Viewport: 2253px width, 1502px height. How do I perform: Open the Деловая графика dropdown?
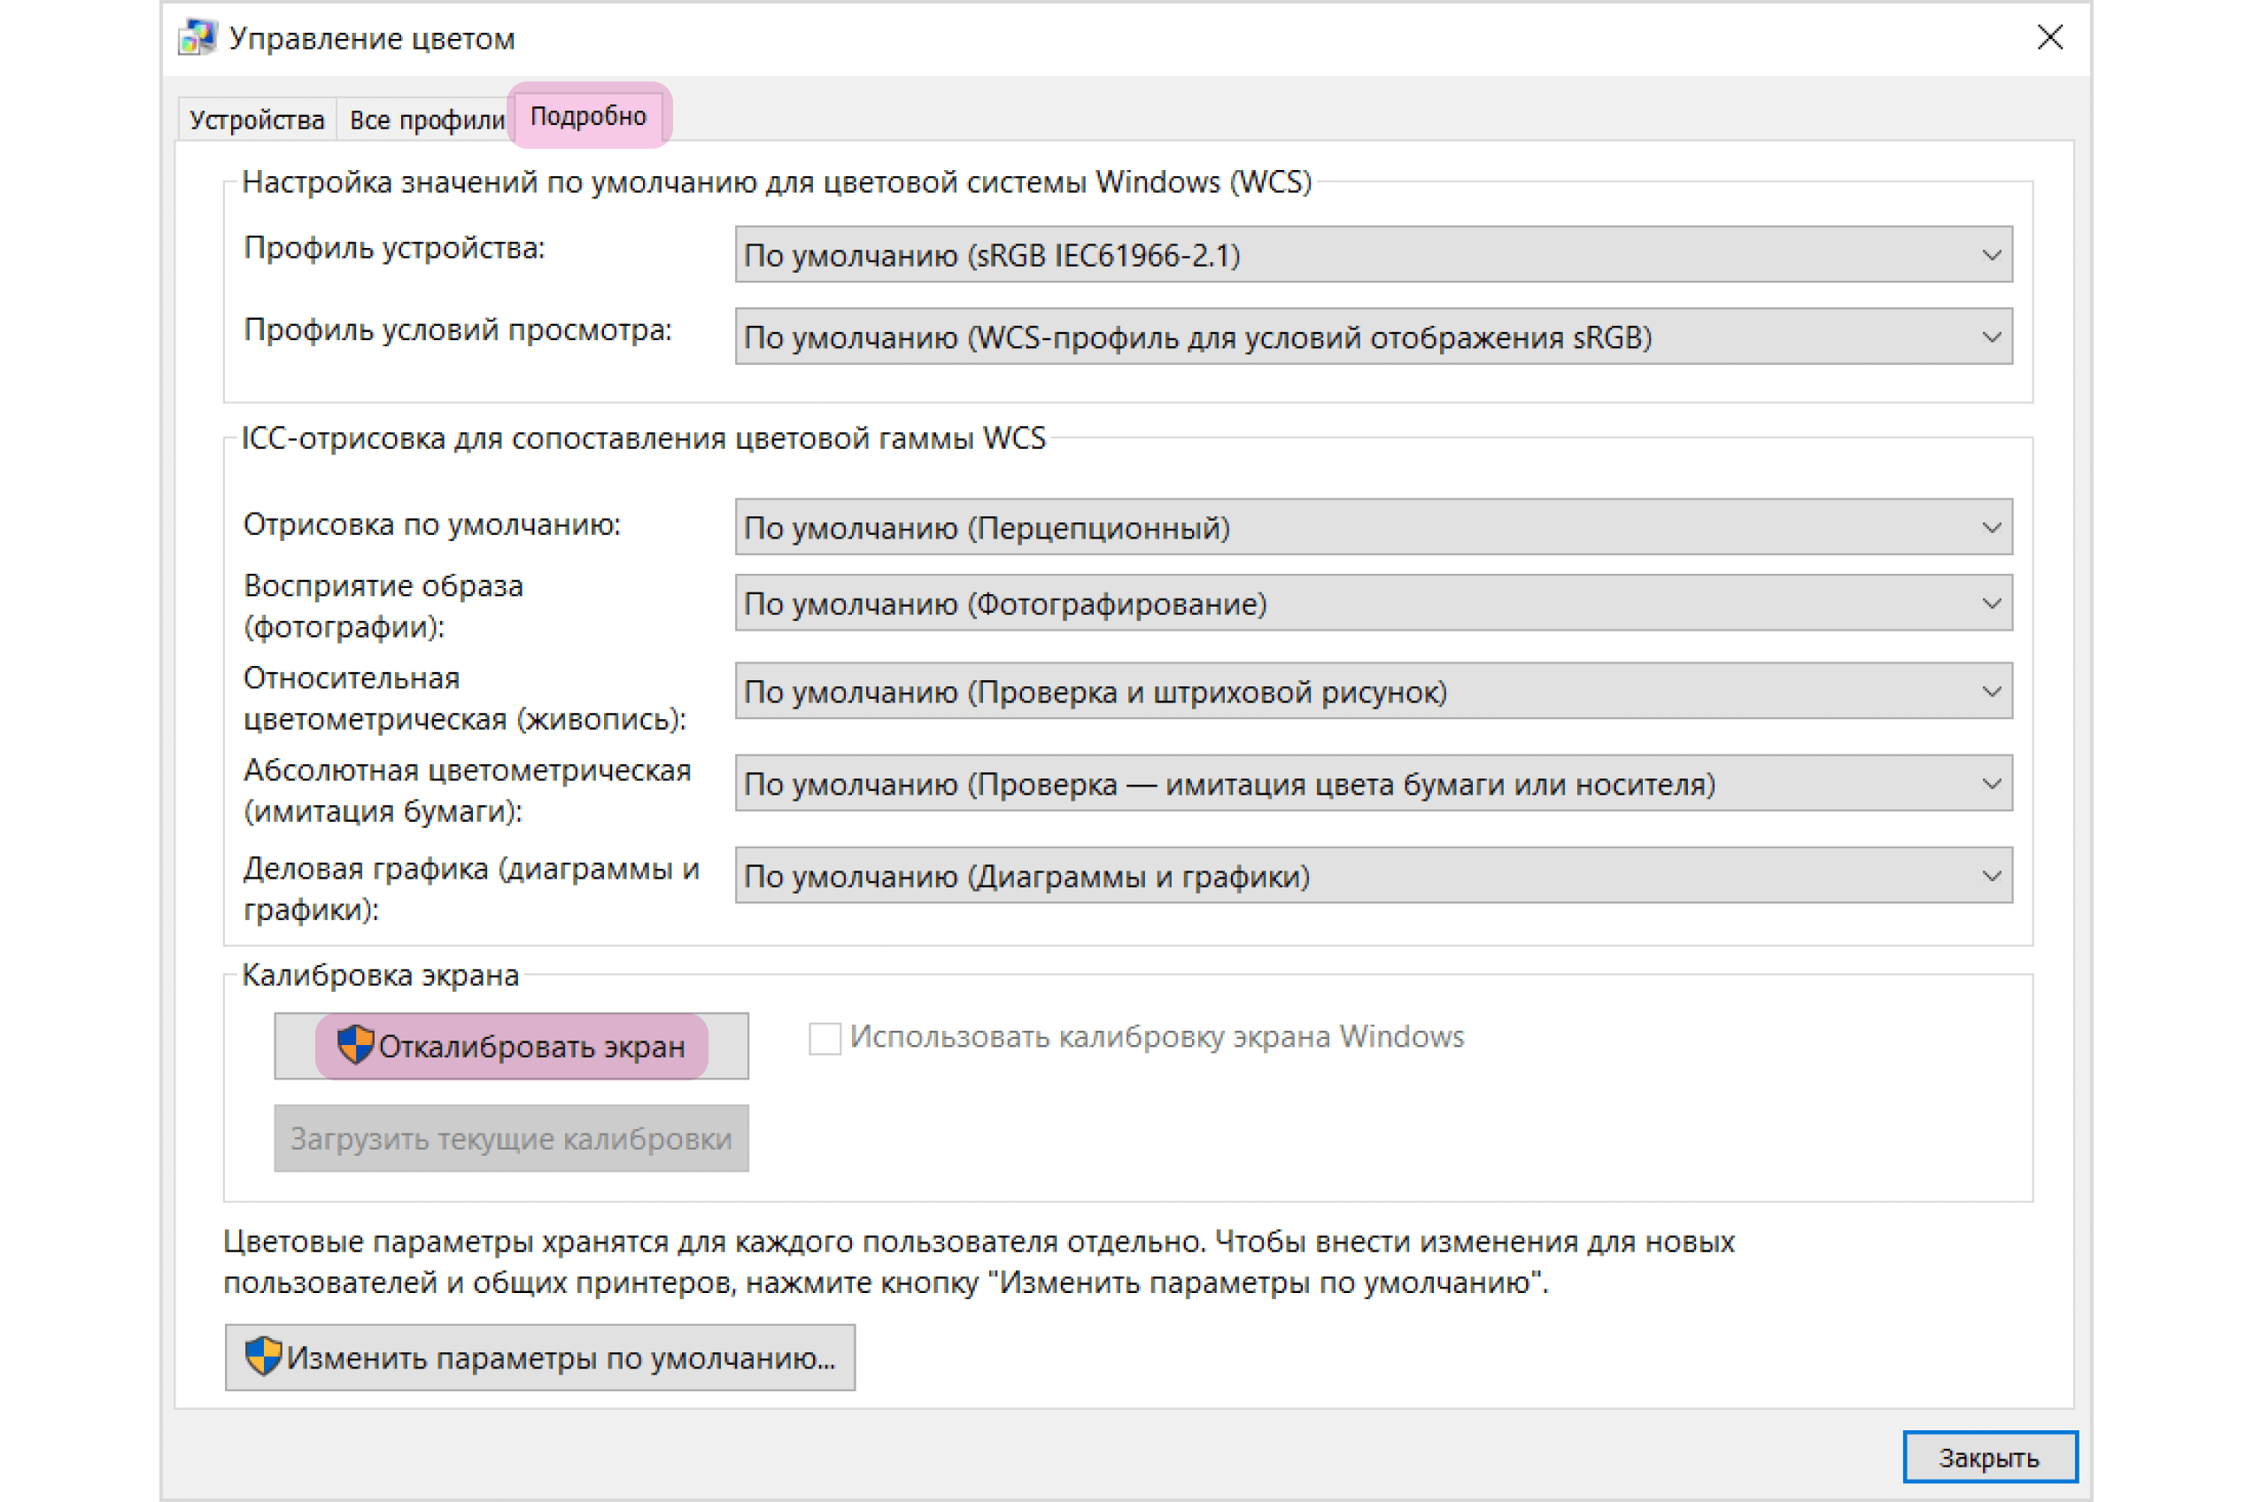(1373, 876)
